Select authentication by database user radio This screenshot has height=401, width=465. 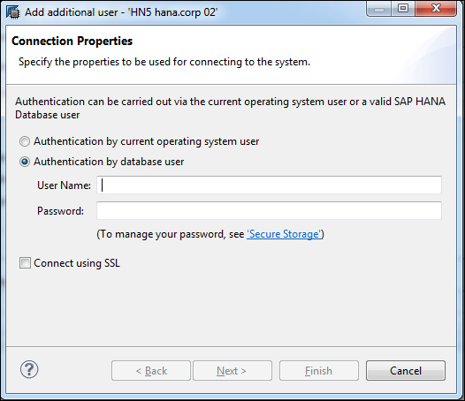point(25,162)
